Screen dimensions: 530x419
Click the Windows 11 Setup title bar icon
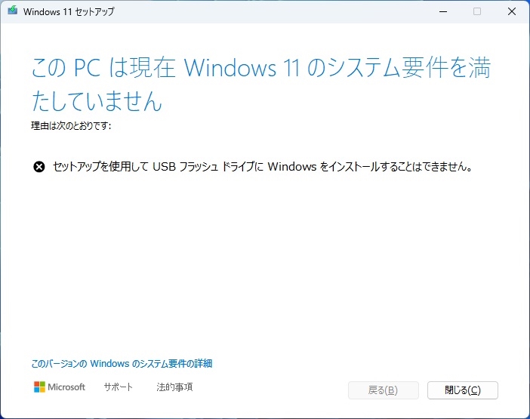point(13,11)
